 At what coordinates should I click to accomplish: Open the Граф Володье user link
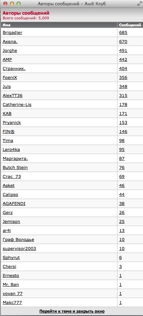[18, 240]
